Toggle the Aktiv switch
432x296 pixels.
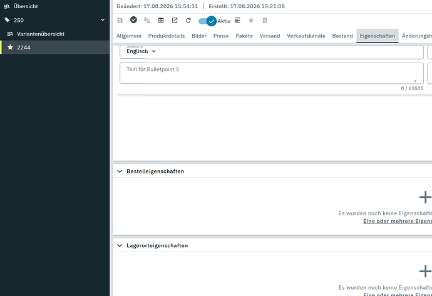(207, 21)
